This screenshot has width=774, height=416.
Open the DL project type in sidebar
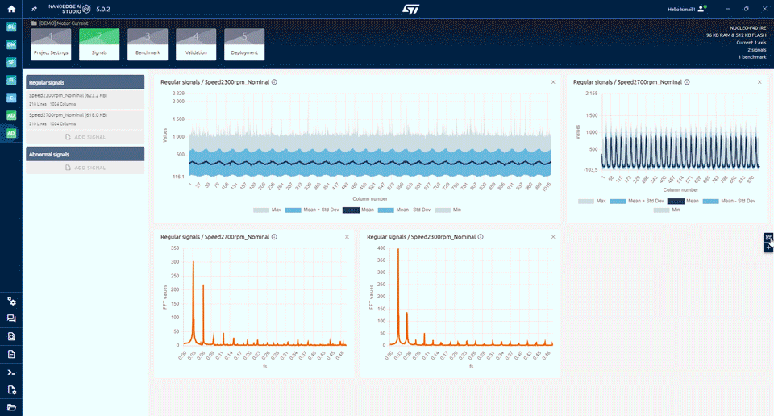click(11, 27)
